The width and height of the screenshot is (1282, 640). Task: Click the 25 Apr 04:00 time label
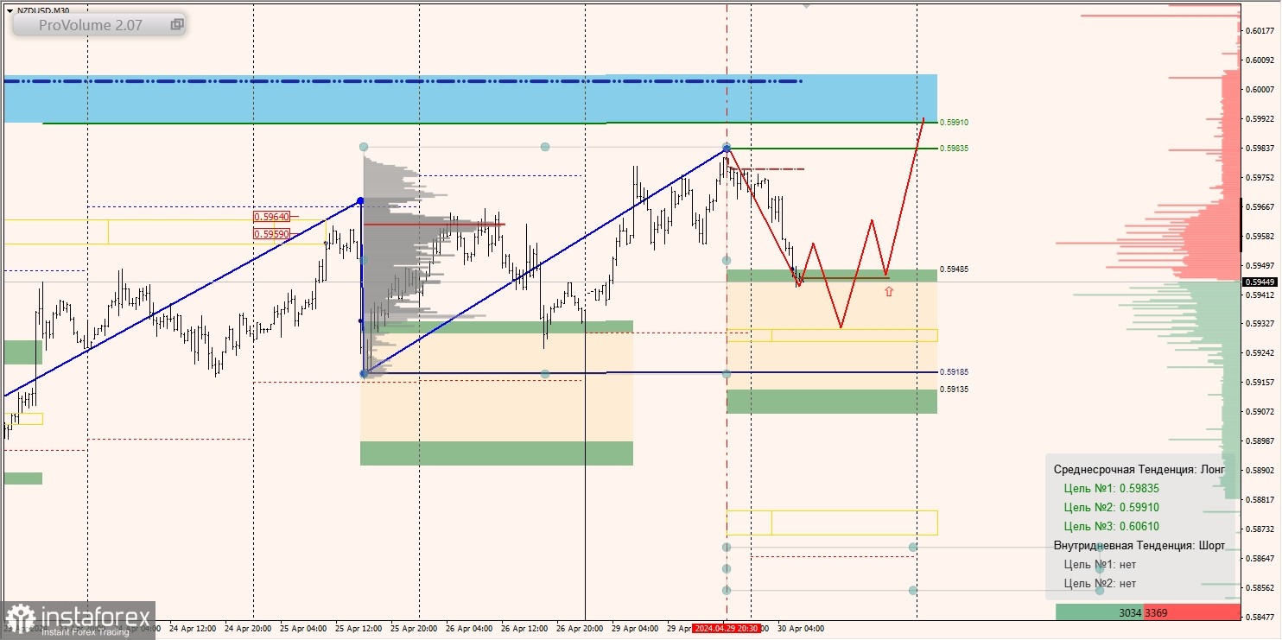tap(303, 629)
